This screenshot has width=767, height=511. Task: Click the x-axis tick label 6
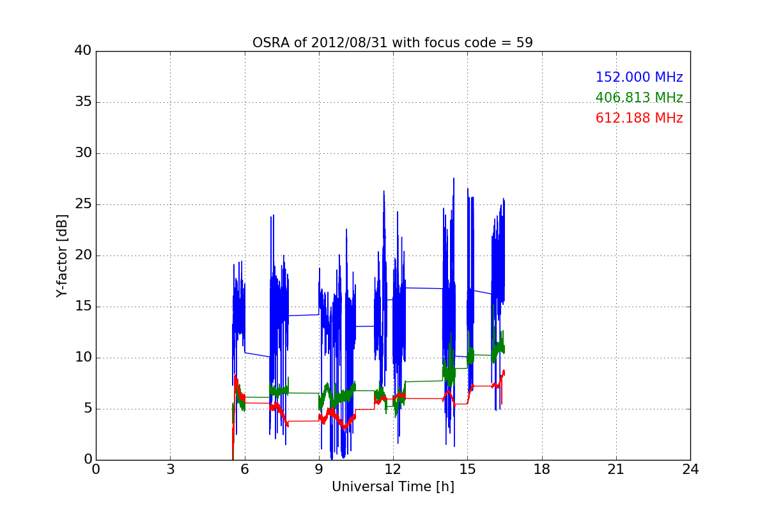tap(245, 469)
